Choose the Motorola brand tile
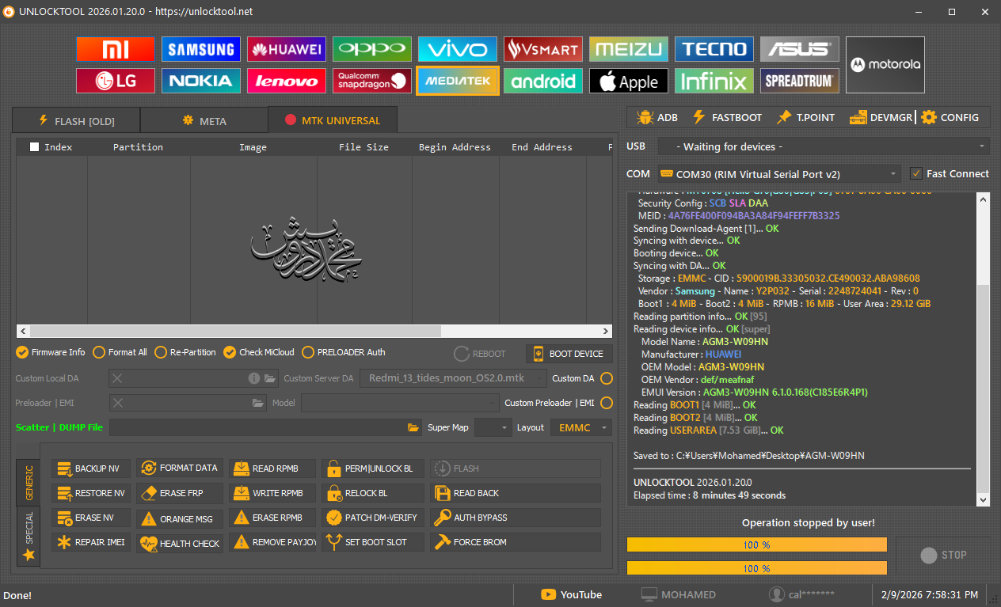The image size is (1001, 607). (885, 65)
